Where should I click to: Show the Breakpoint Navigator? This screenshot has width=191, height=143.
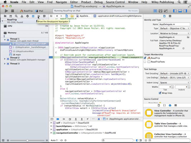tap(39, 16)
